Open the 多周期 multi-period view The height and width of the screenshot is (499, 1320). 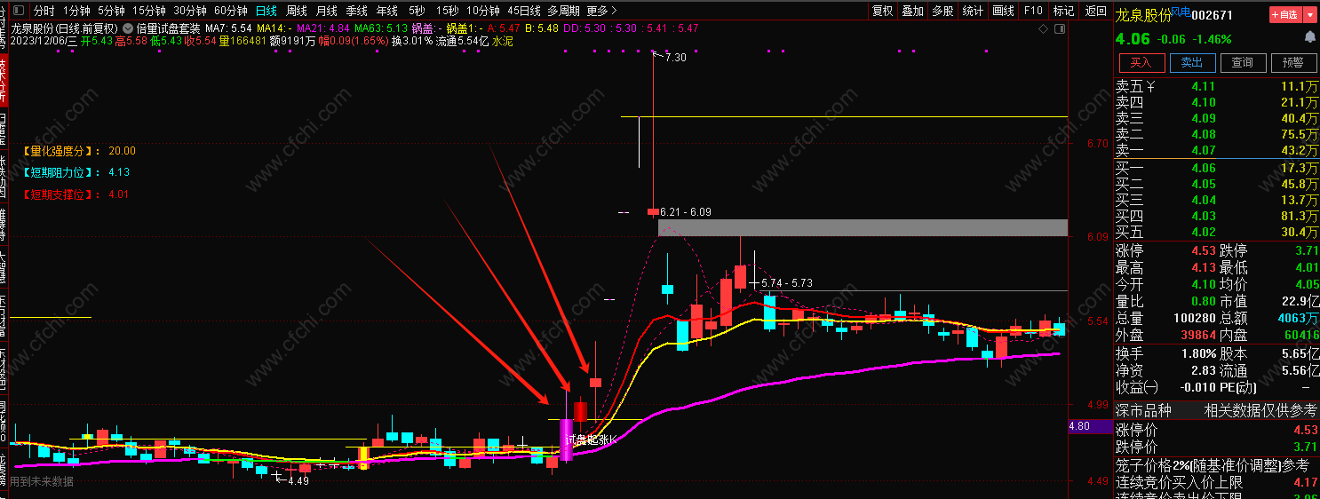(x=563, y=11)
